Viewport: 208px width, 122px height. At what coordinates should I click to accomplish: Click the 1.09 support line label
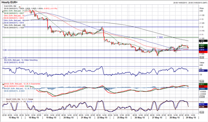click(4, 50)
